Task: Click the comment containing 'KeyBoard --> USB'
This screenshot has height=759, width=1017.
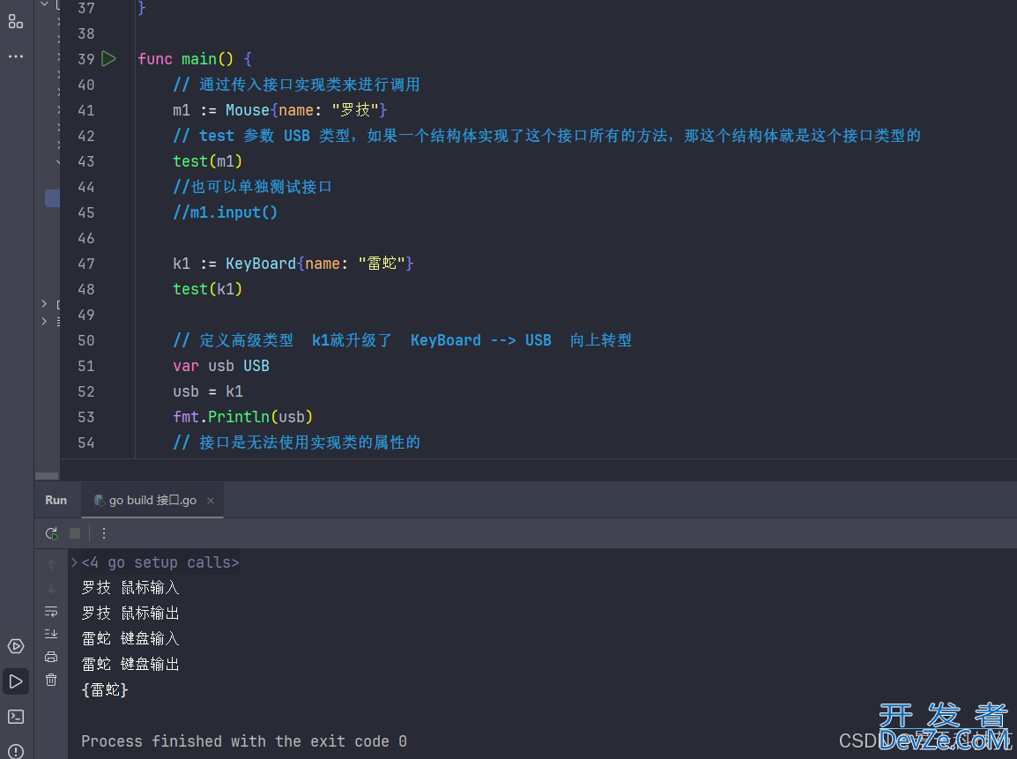Action: click(402, 340)
